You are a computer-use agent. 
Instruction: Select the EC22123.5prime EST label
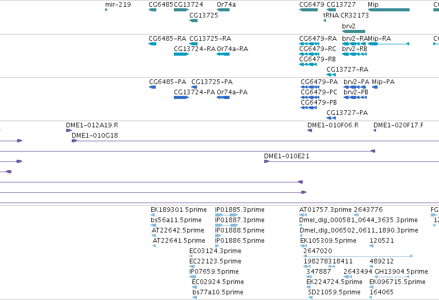[215, 261]
